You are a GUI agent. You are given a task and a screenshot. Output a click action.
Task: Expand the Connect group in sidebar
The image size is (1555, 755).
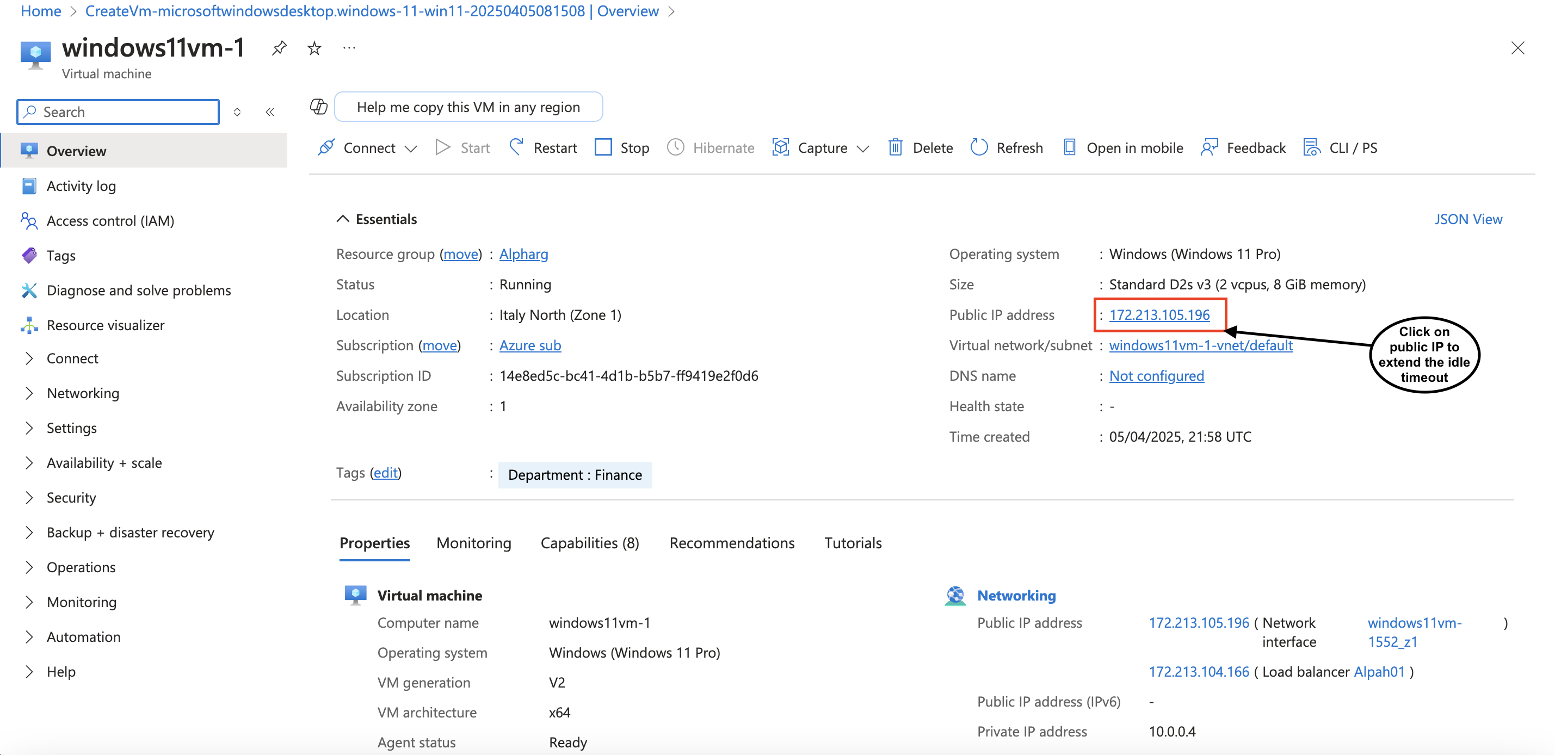(x=29, y=358)
